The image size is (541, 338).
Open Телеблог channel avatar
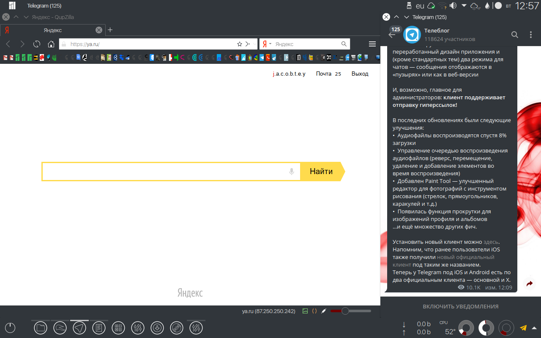(412, 35)
